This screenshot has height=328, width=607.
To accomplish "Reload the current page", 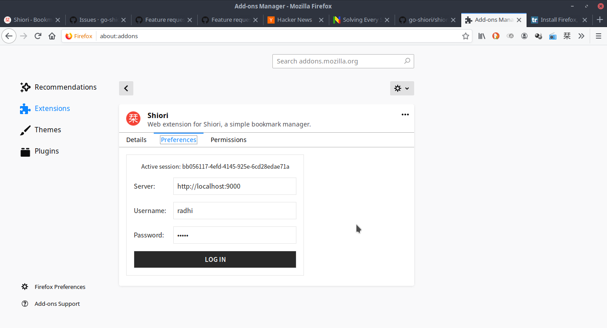I will (38, 36).
